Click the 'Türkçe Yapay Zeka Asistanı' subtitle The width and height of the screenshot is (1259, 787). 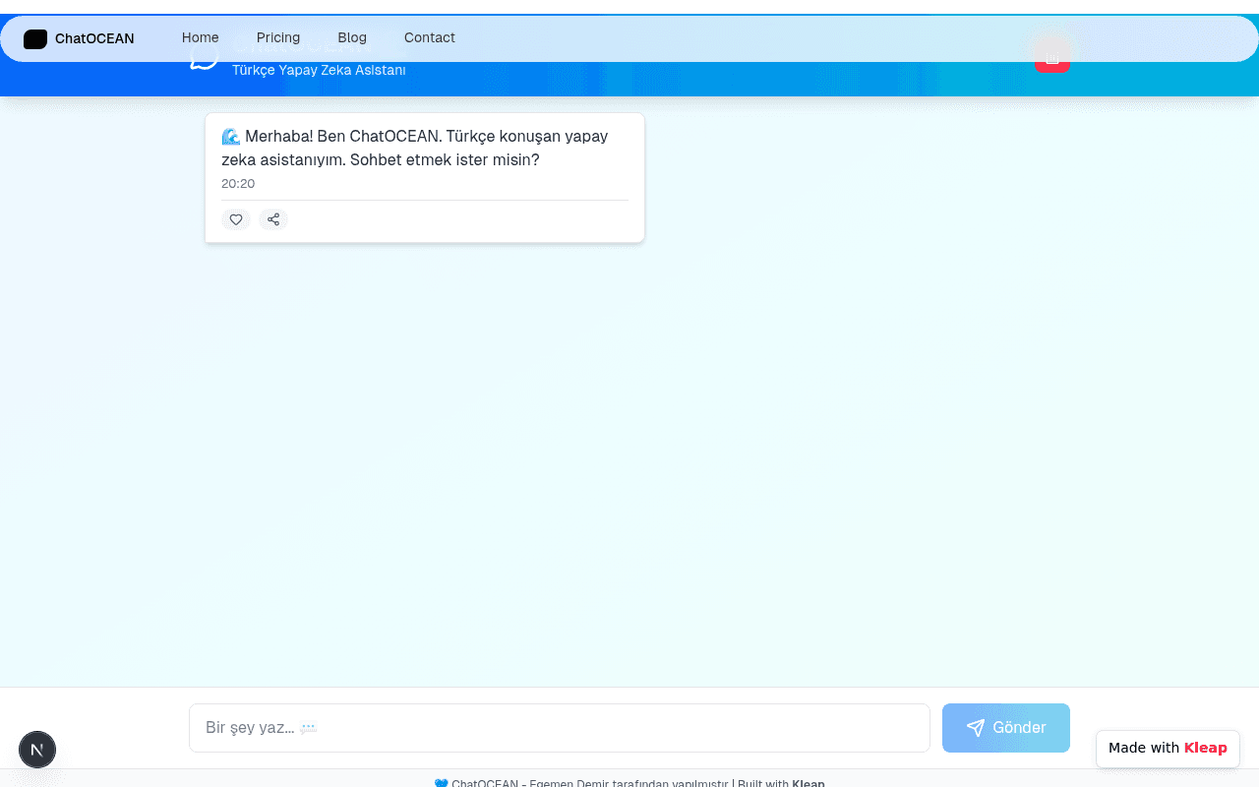coord(319,70)
